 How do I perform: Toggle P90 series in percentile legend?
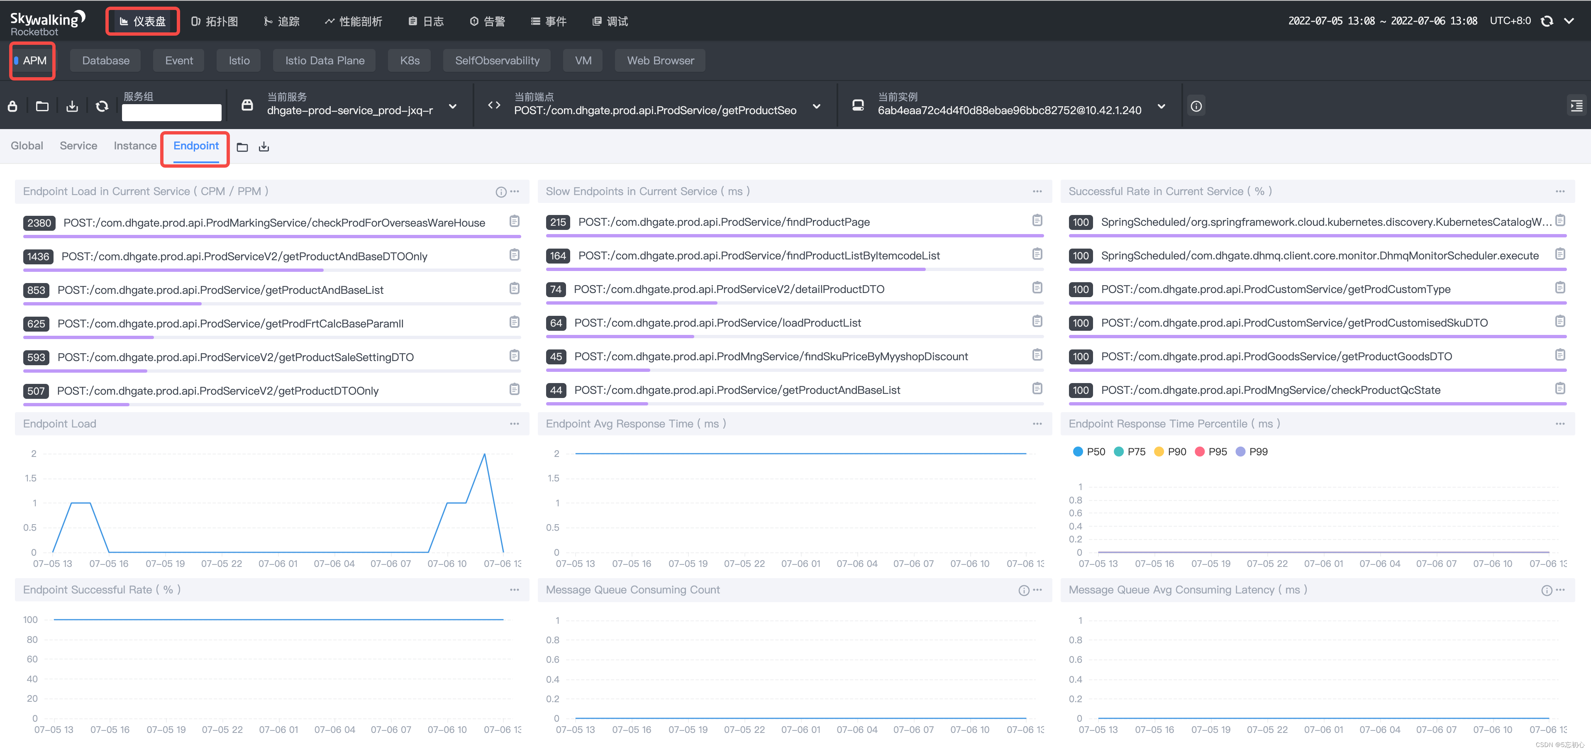coord(1170,452)
